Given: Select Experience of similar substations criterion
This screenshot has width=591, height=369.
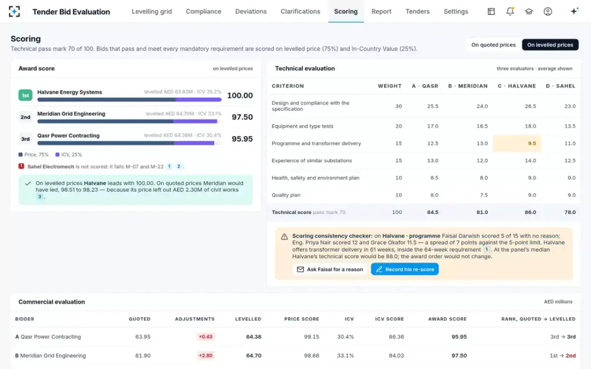Looking at the screenshot, I should tap(424, 161).
